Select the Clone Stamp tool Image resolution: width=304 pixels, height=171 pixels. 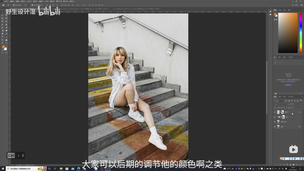pyautogui.click(x=6, y=24)
